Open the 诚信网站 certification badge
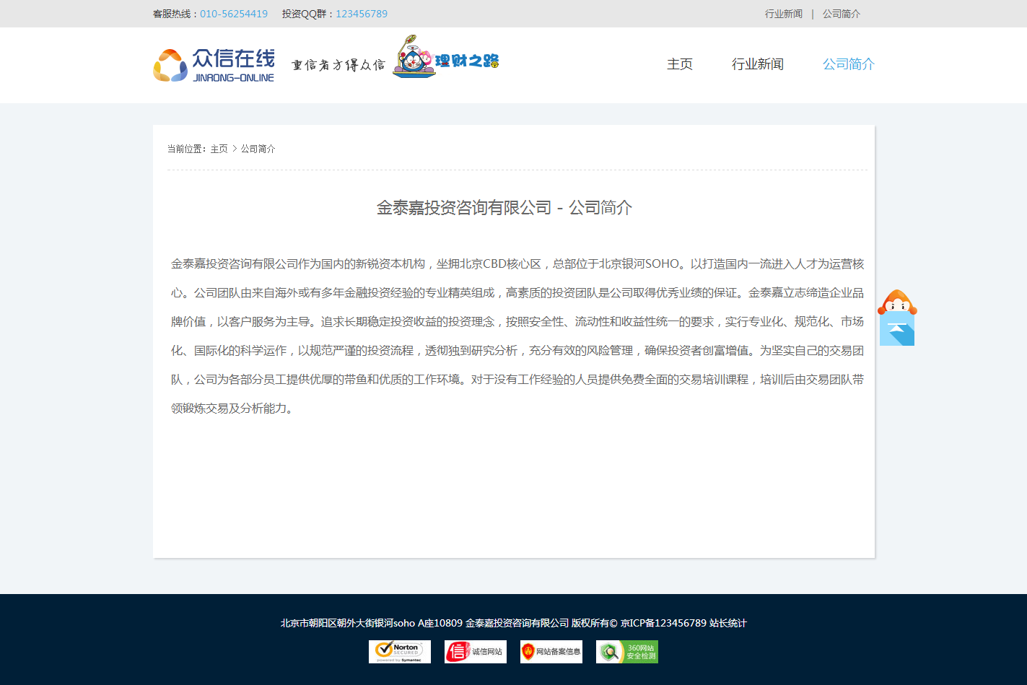Viewport: 1027px width, 685px height. tap(476, 652)
